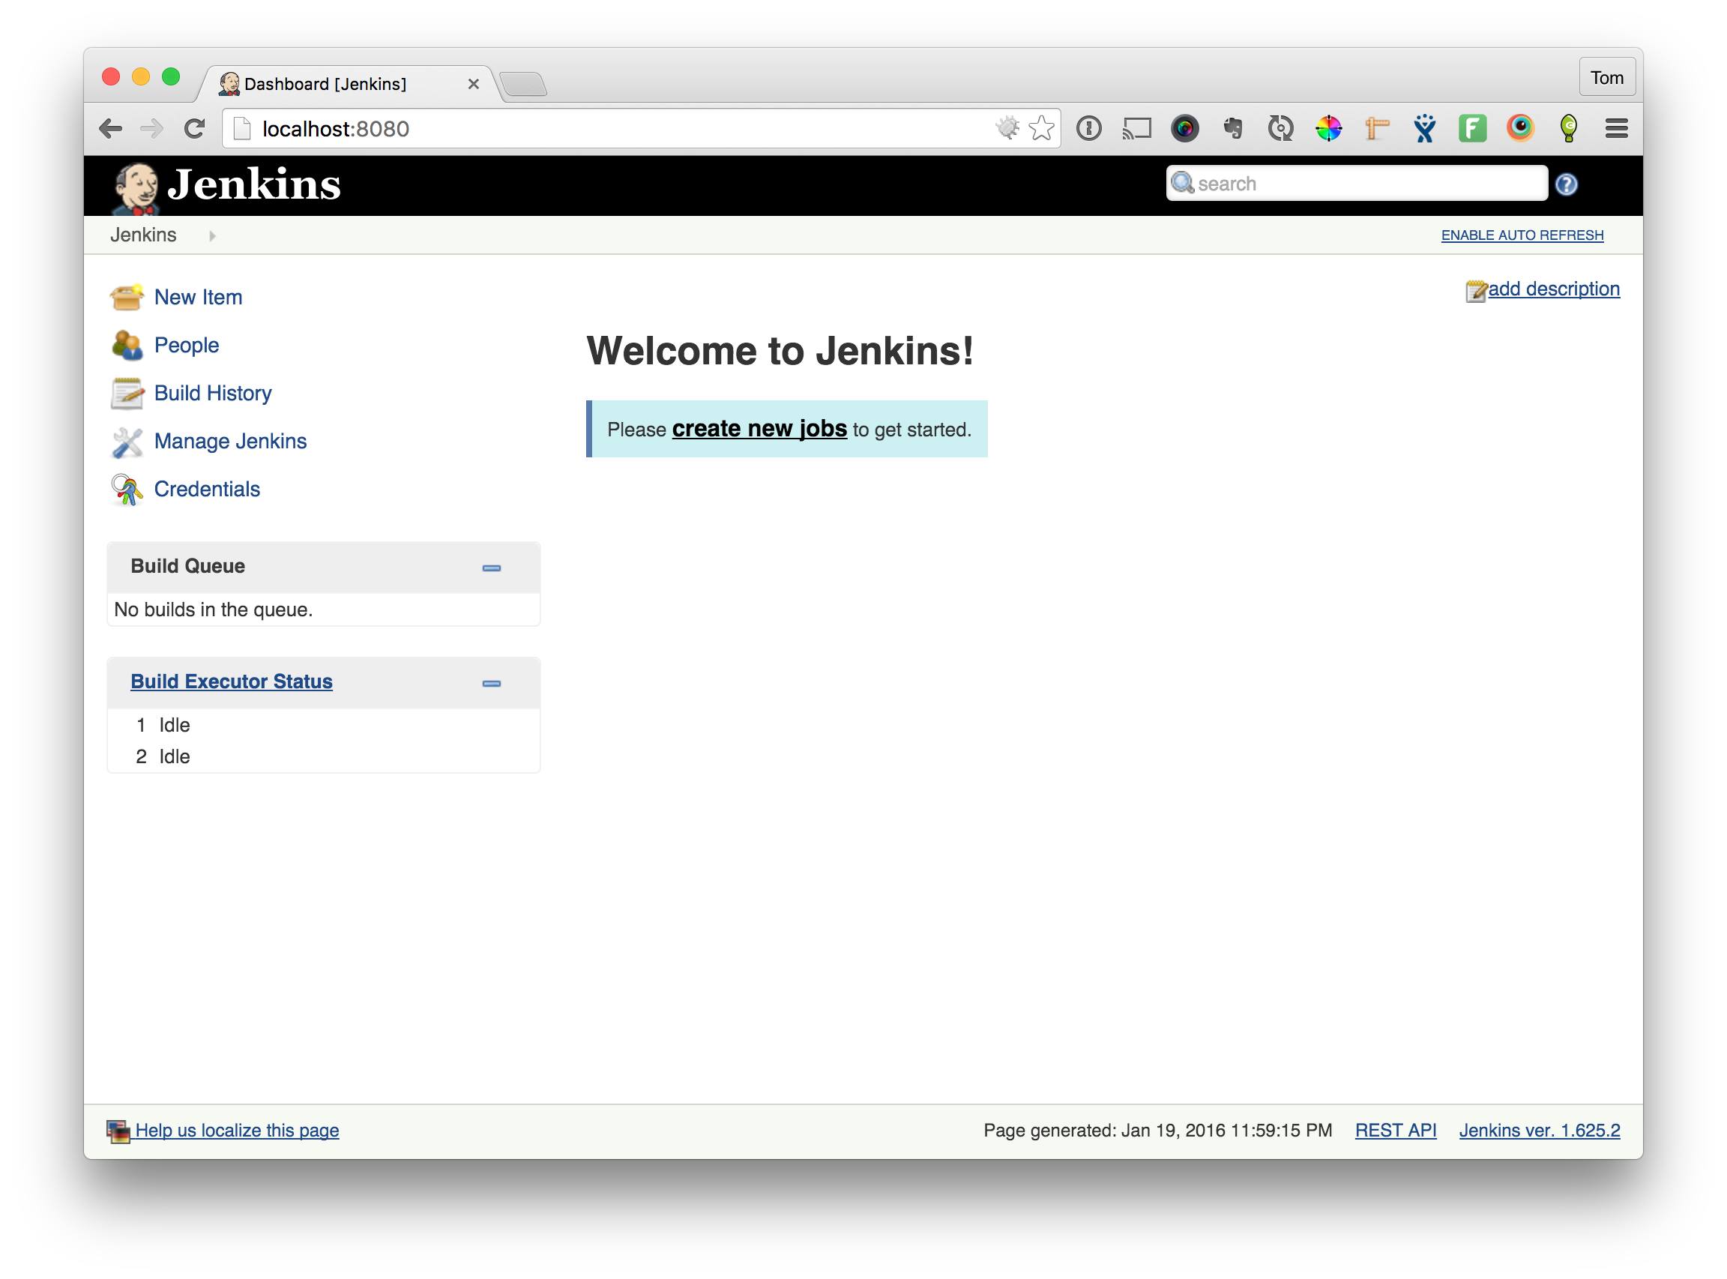1727x1279 pixels.
Task: Expand the Jenkins breadcrumb arrow
Action: (212, 235)
